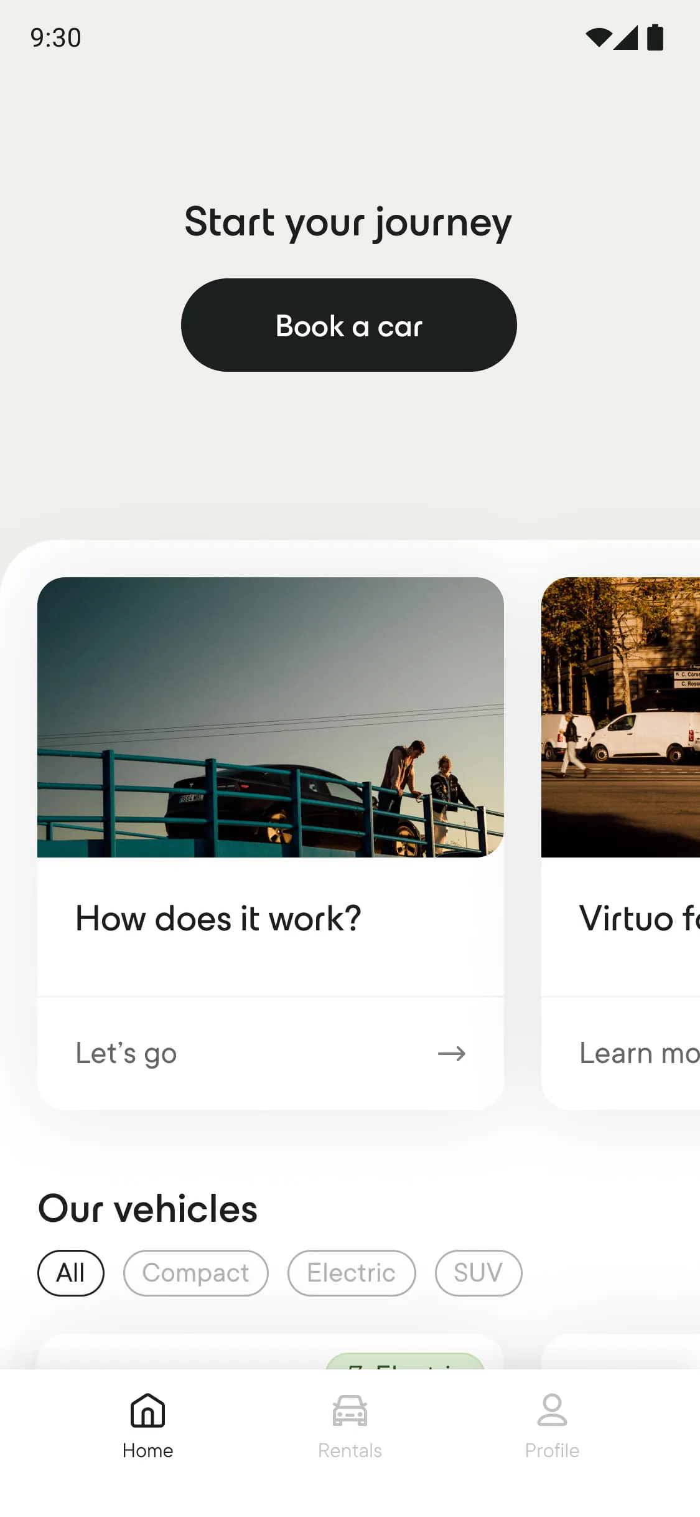Image resolution: width=700 pixels, height=1517 pixels.
Task: Tap the clock time in the status bar
Action: pyautogui.click(x=55, y=37)
